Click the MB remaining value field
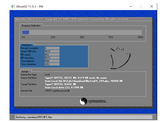The image size is (163, 122). click(x=52, y=58)
